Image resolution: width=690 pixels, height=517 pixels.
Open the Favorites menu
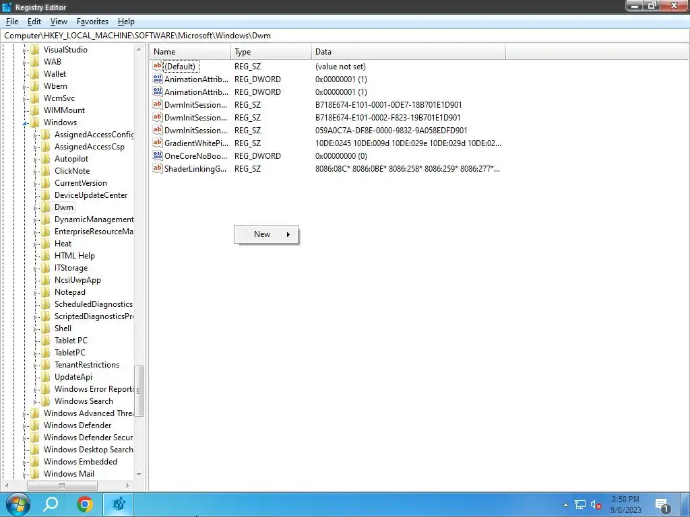click(92, 22)
